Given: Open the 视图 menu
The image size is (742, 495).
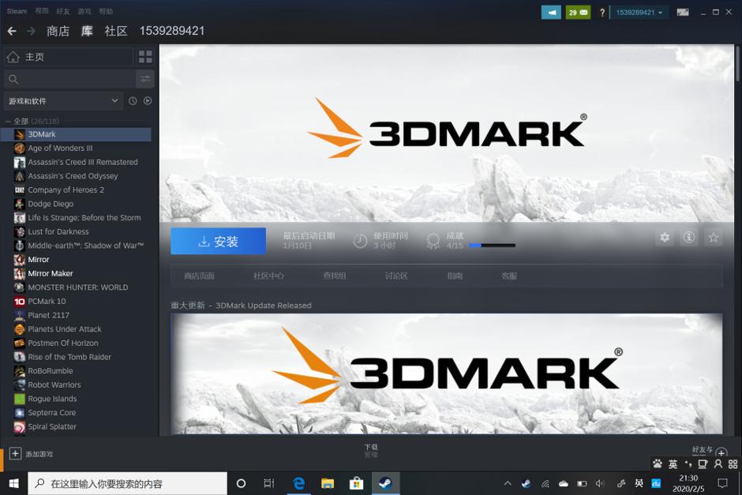Looking at the screenshot, I should coord(42,11).
